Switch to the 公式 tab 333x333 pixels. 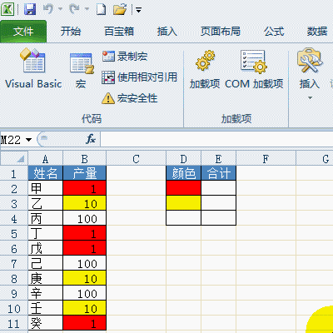click(x=274, y=32)
